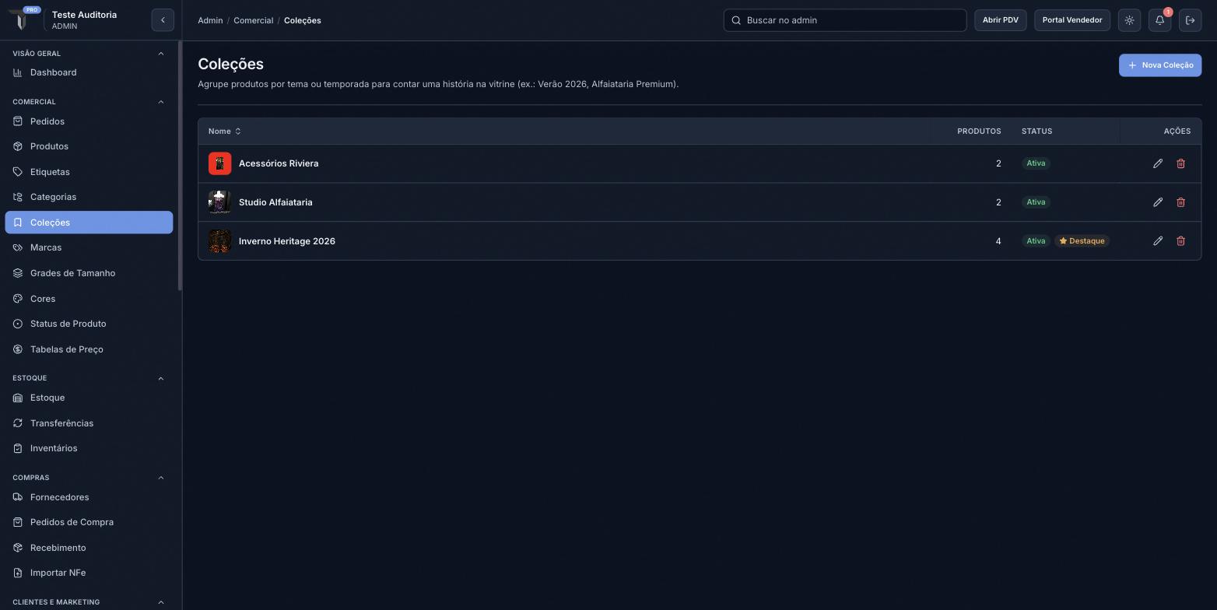This screenshot has height=610, width=1217.
Task: Toggle the light/dark theme
Action: 1129,20
